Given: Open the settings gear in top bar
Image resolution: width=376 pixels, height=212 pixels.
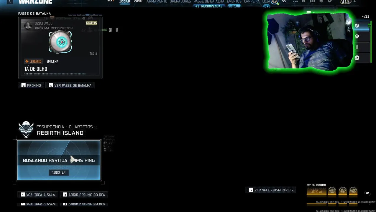Looking at the screenshot, I should [330, 1].
